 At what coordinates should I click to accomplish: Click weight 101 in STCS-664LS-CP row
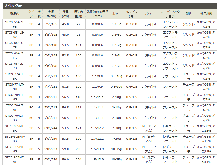(78, 45)
